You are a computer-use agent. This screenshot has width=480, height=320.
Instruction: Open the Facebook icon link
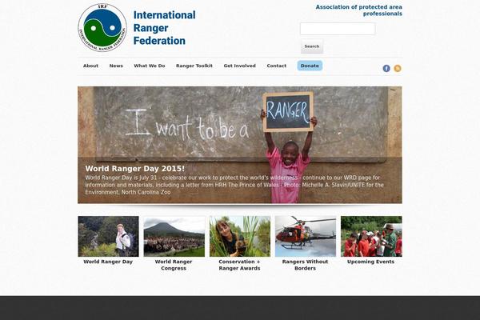coord(386,68)
